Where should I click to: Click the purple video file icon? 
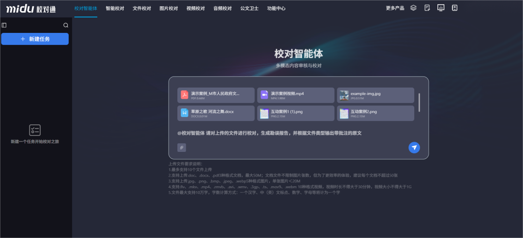[264, 95]
